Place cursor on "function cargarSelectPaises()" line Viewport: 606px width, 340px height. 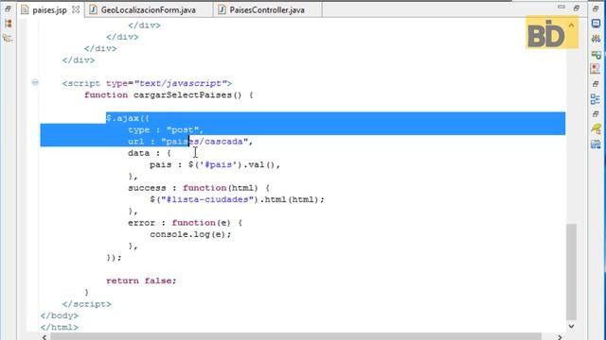169,95
